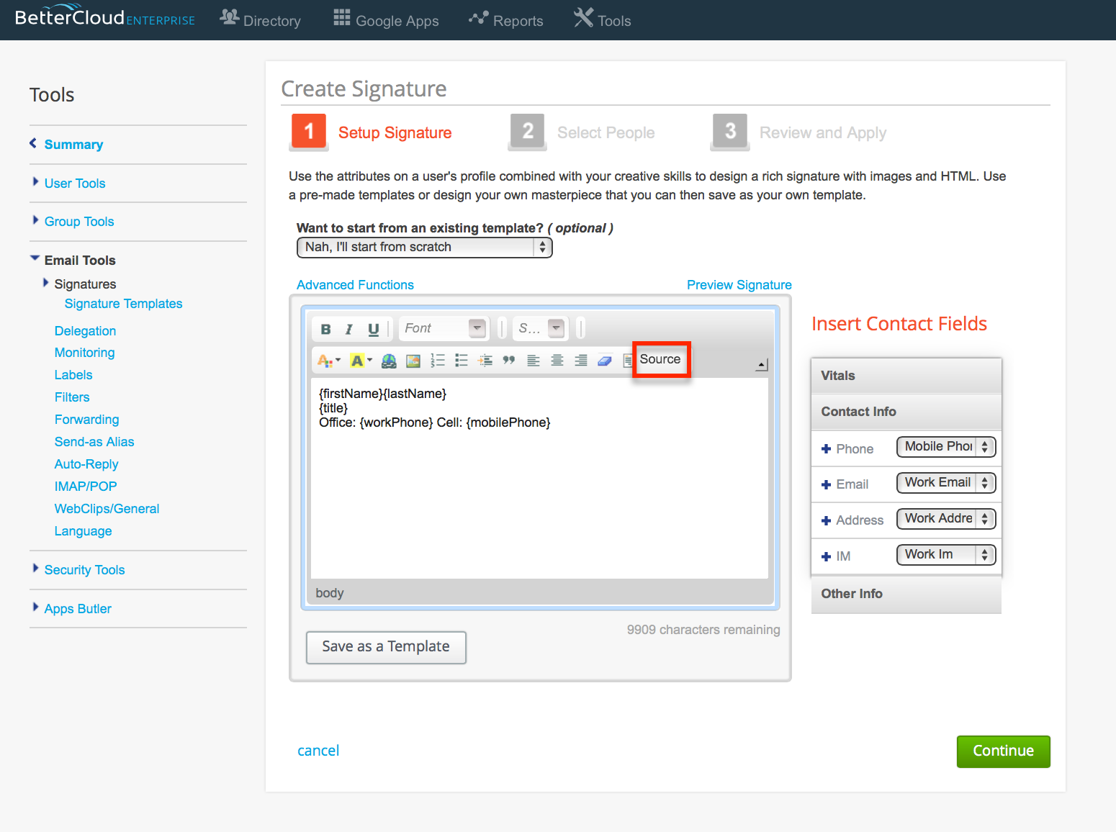Open the text color picker
The image size is (1116, 832).
[326, 360]
